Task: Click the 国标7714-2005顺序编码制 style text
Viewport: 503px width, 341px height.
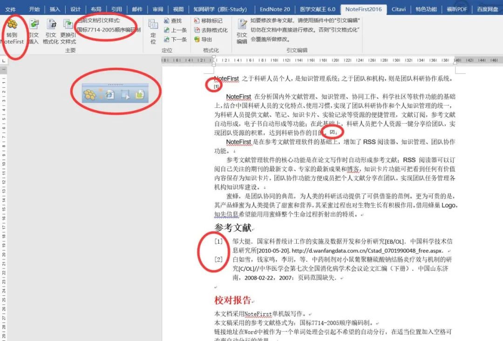Action: click(x=109, y=30)
